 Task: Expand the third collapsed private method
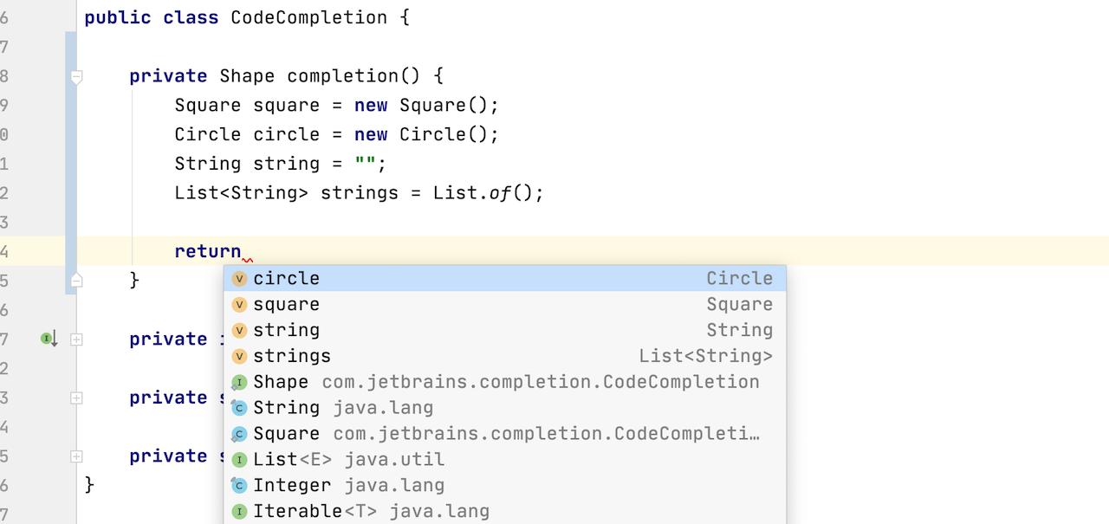76,456
